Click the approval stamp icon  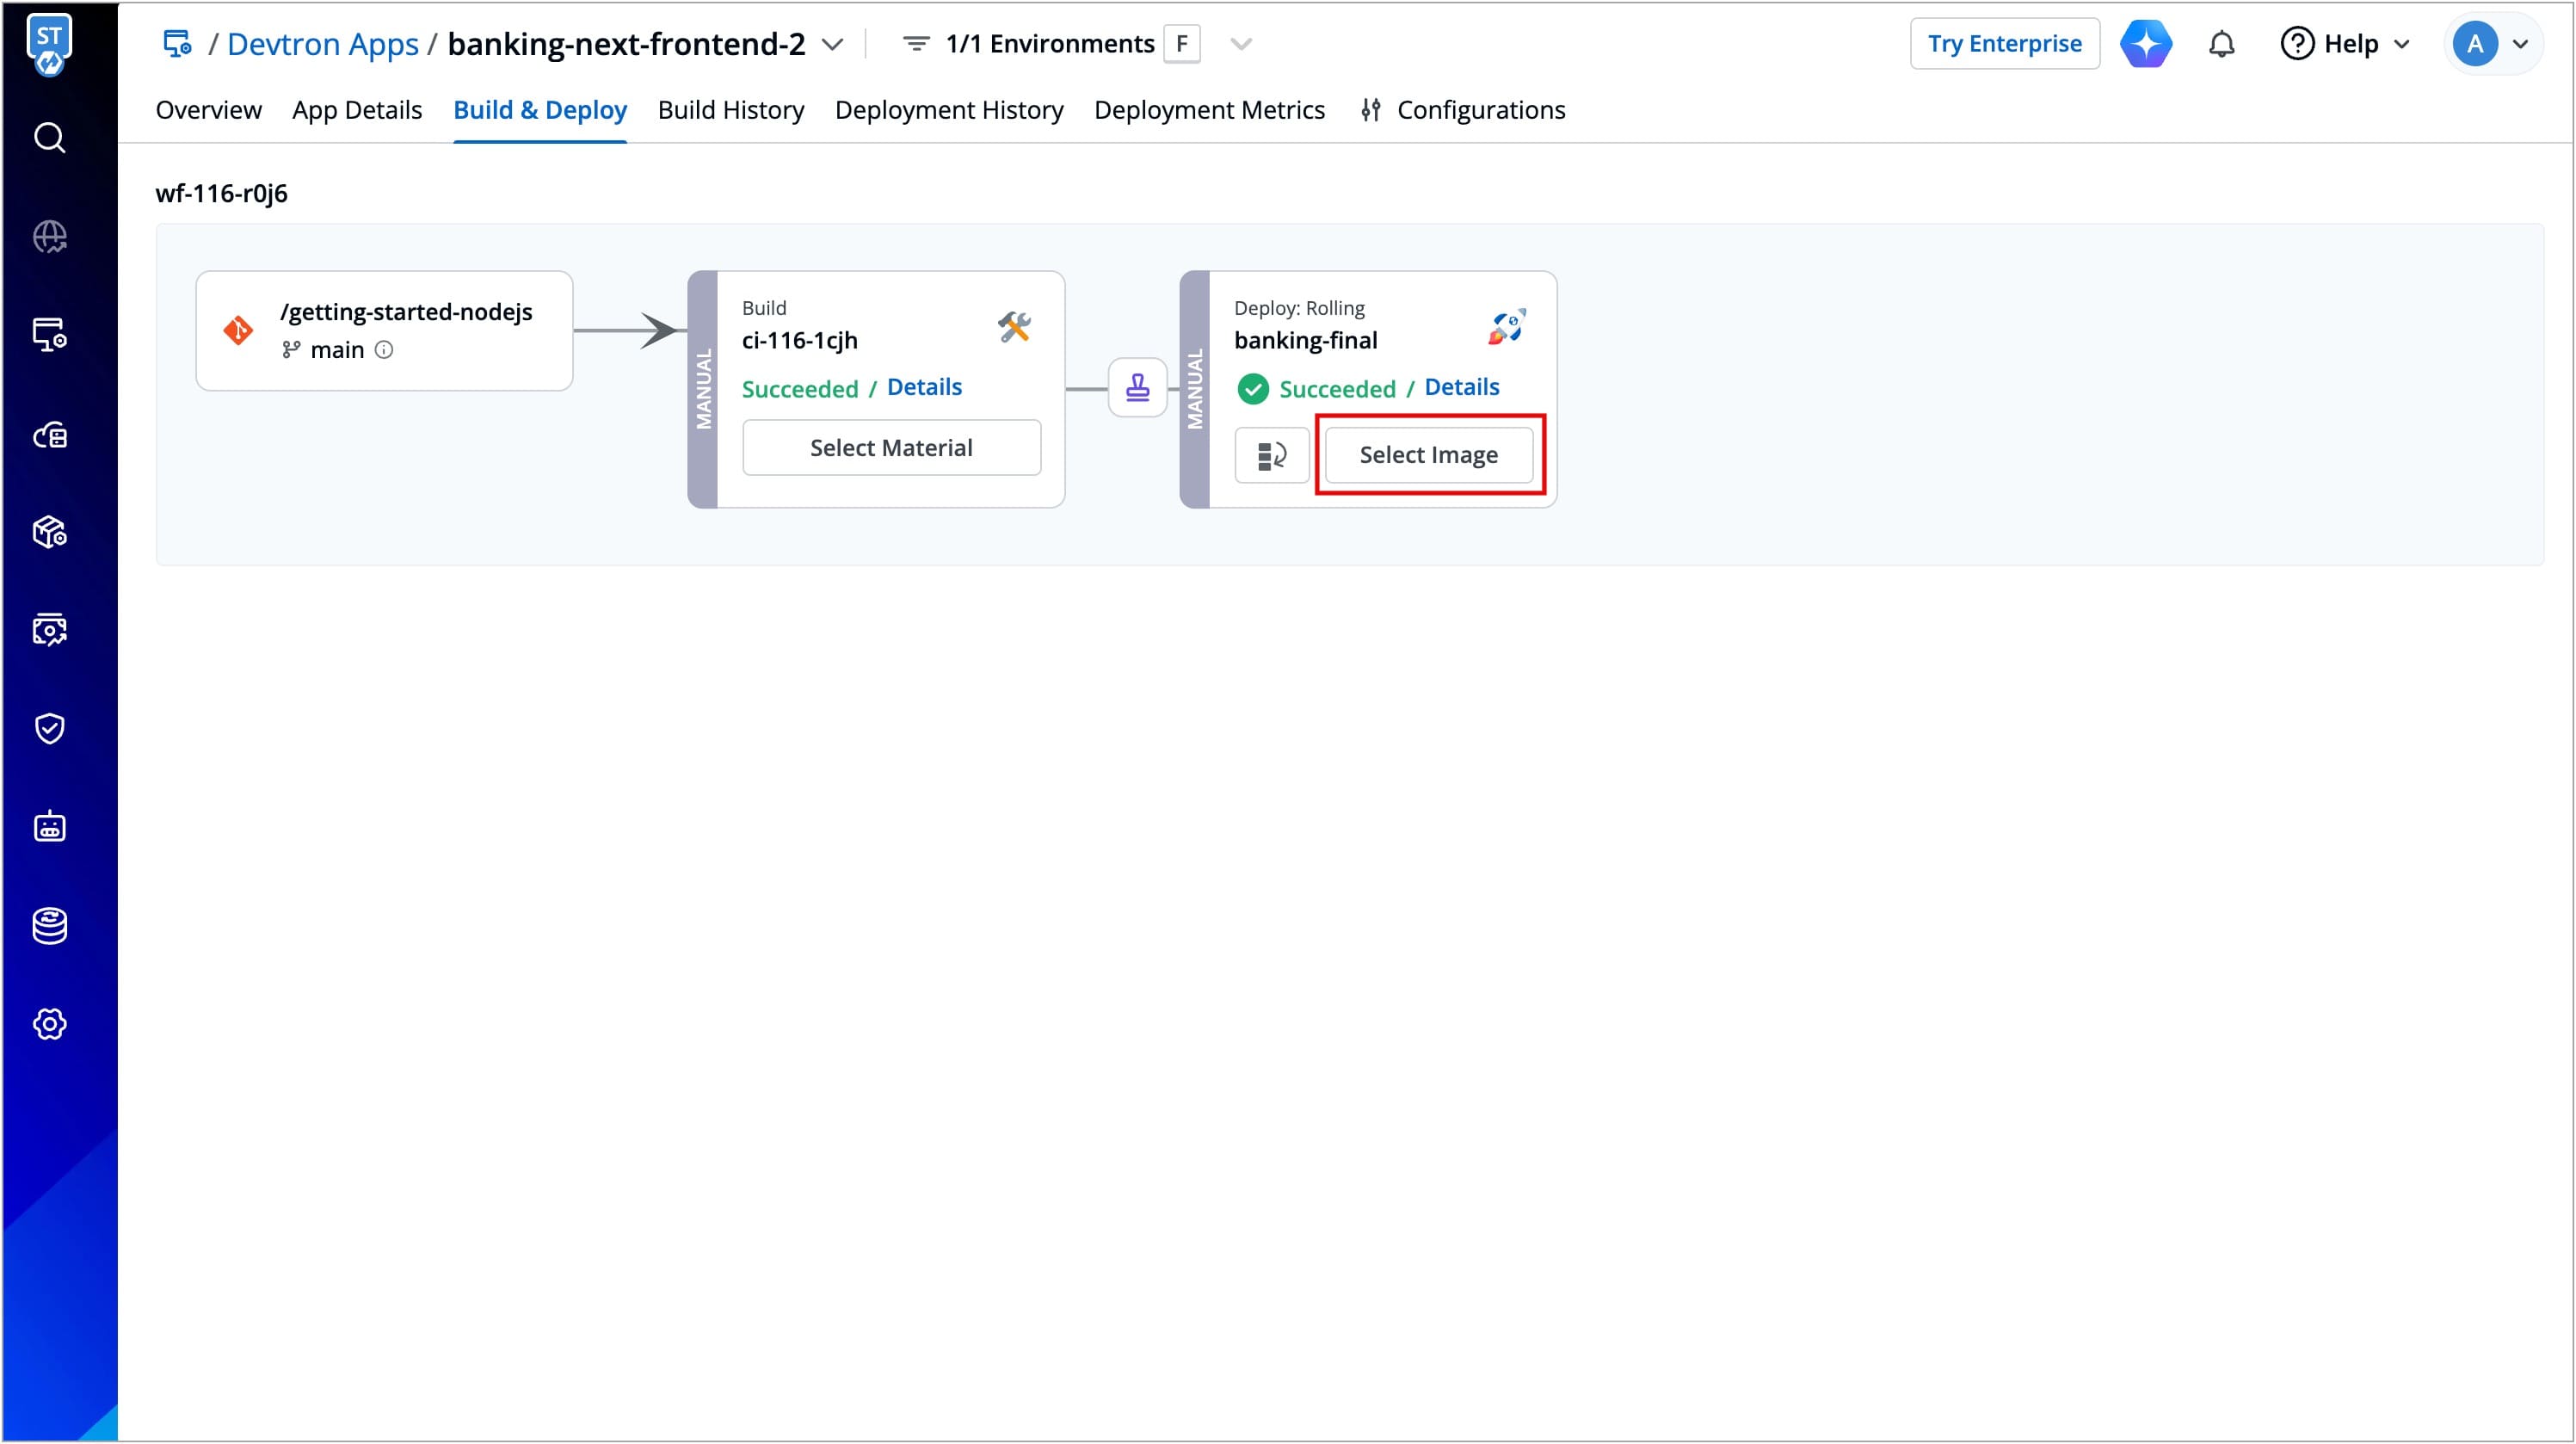(1137, 388)
